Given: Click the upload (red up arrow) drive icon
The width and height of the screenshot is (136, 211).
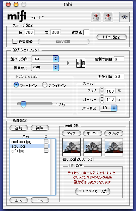Looking at the screenshot, I should point(96,17).
